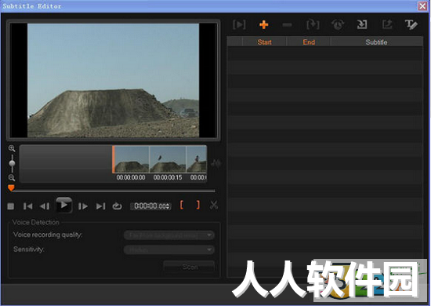Zoom in on the timeline strip
Image resolution: width=431 pixels, height=306 pixels.
(x=12, y=148)
